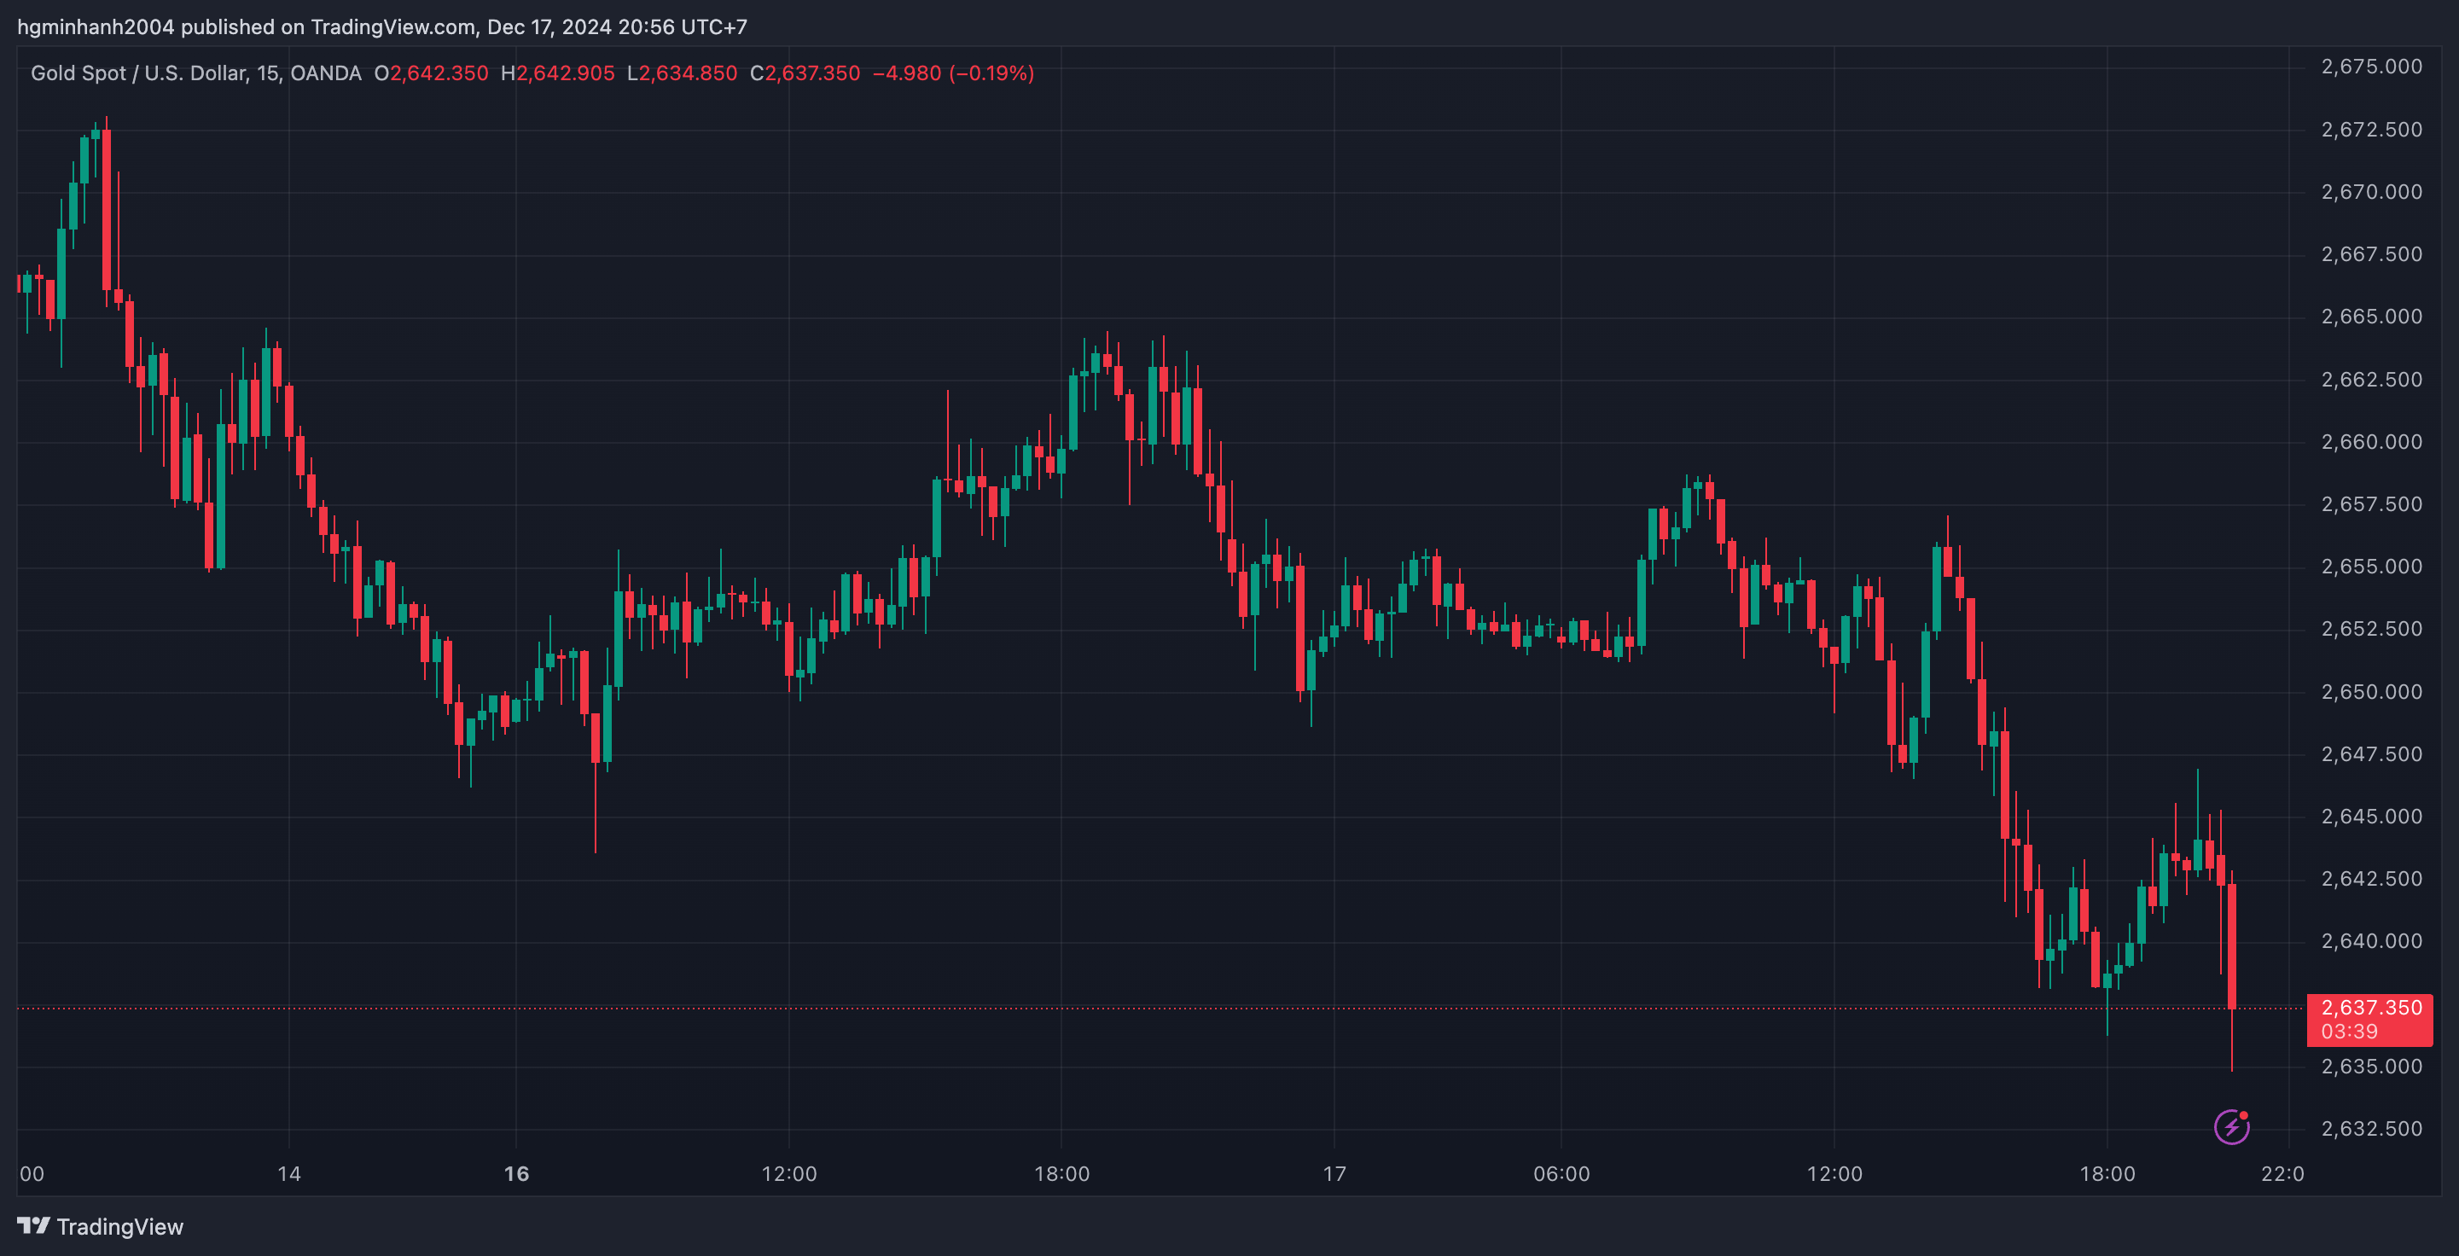
Task: Click the red current price label 2,637.350
Action: coord(2371,1008)
